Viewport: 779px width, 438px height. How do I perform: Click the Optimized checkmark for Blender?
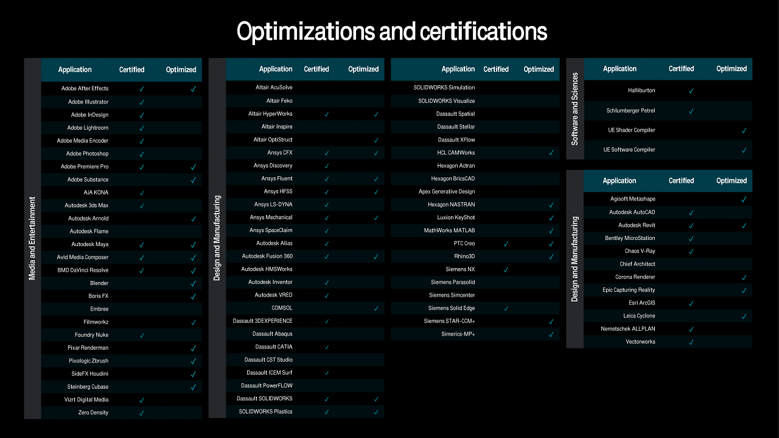click(x=193, y=283)
